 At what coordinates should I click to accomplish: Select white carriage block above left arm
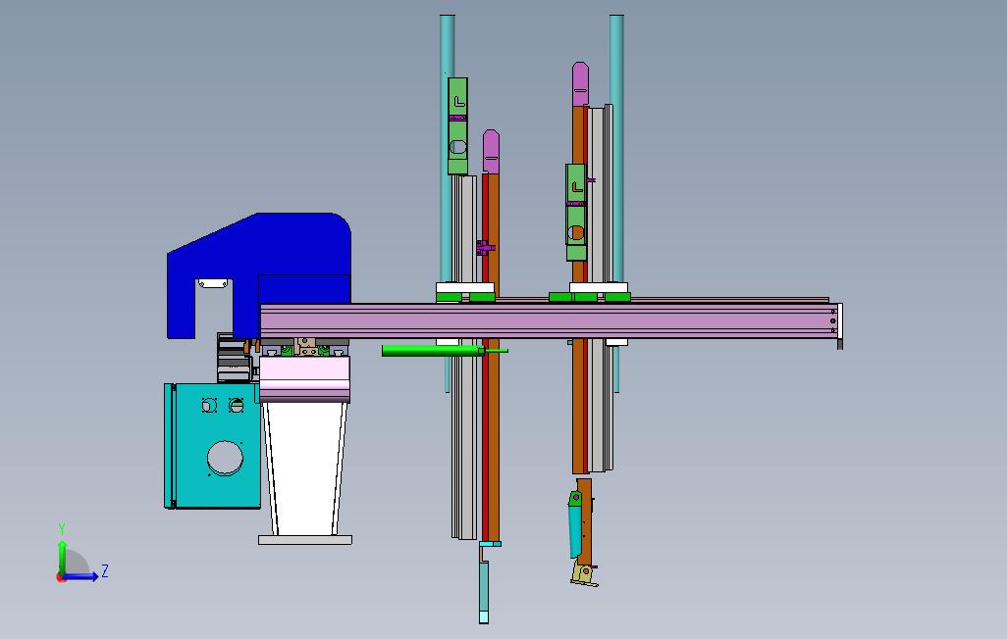465,287
